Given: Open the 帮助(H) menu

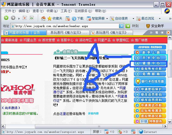Looking at the screenshot, I should tap(100, 11).
